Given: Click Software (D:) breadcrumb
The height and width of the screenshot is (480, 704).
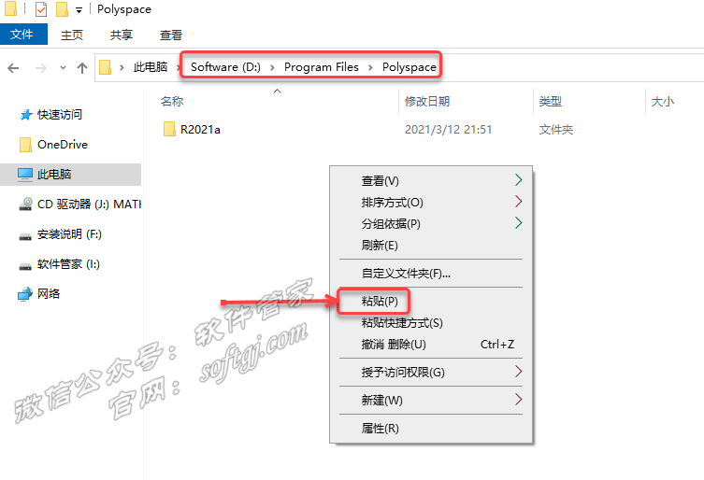Looking at the screenshot, I should [225, 67].
